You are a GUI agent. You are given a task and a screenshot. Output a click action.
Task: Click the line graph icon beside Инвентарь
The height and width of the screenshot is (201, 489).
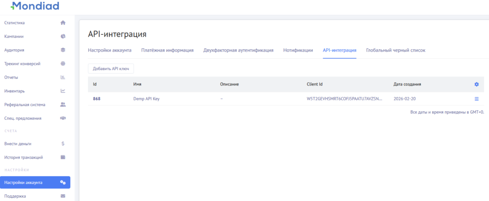pos(63,91)
